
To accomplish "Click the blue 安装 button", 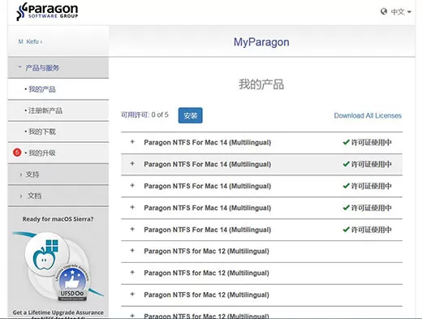I will pos(190,115).
